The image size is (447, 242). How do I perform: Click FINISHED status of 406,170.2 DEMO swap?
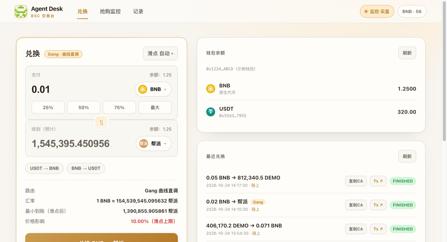(403, 229)
